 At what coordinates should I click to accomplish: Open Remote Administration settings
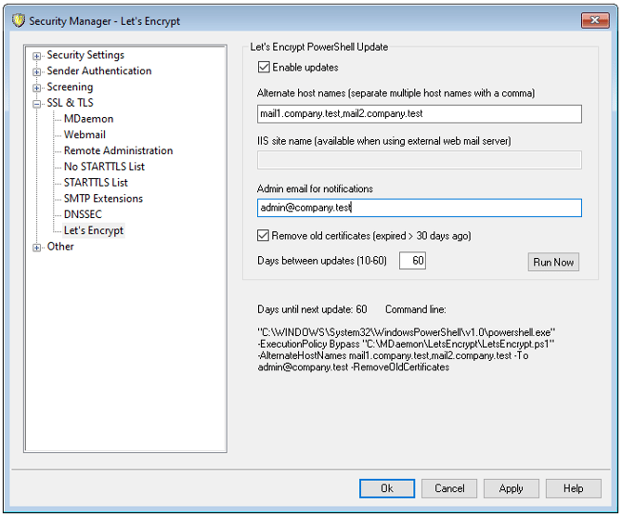pos(118,150)
